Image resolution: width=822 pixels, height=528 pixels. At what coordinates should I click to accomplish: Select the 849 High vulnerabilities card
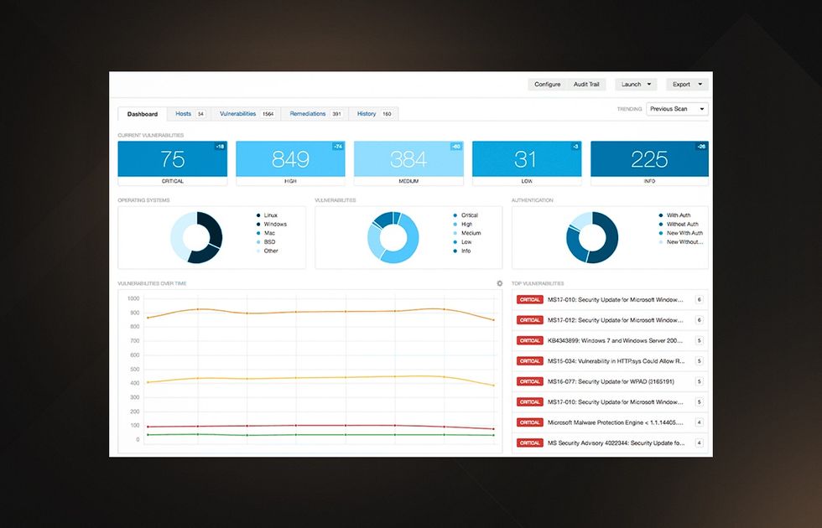coord(290,163)
